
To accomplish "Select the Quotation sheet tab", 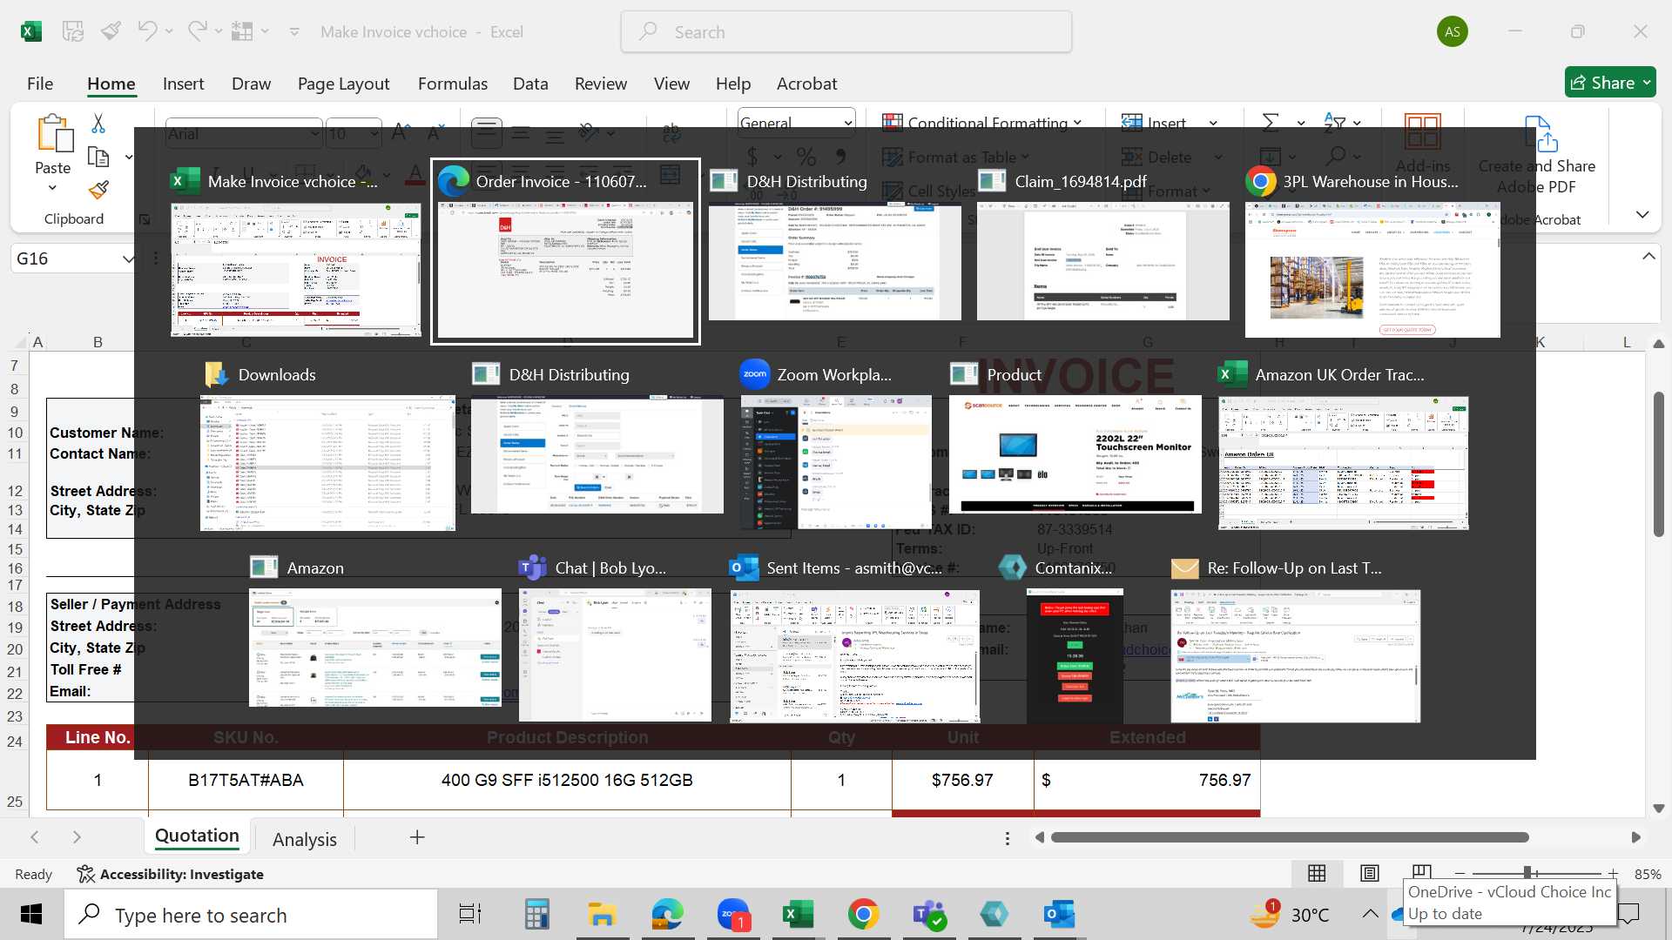I will 197,836.
